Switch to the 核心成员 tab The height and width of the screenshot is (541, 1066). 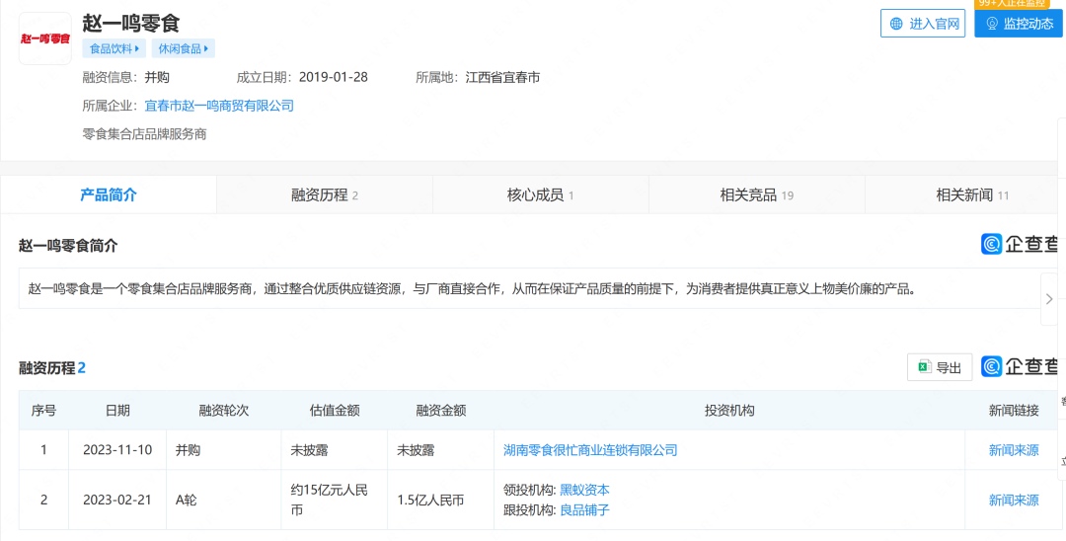(x=541, y=195)
